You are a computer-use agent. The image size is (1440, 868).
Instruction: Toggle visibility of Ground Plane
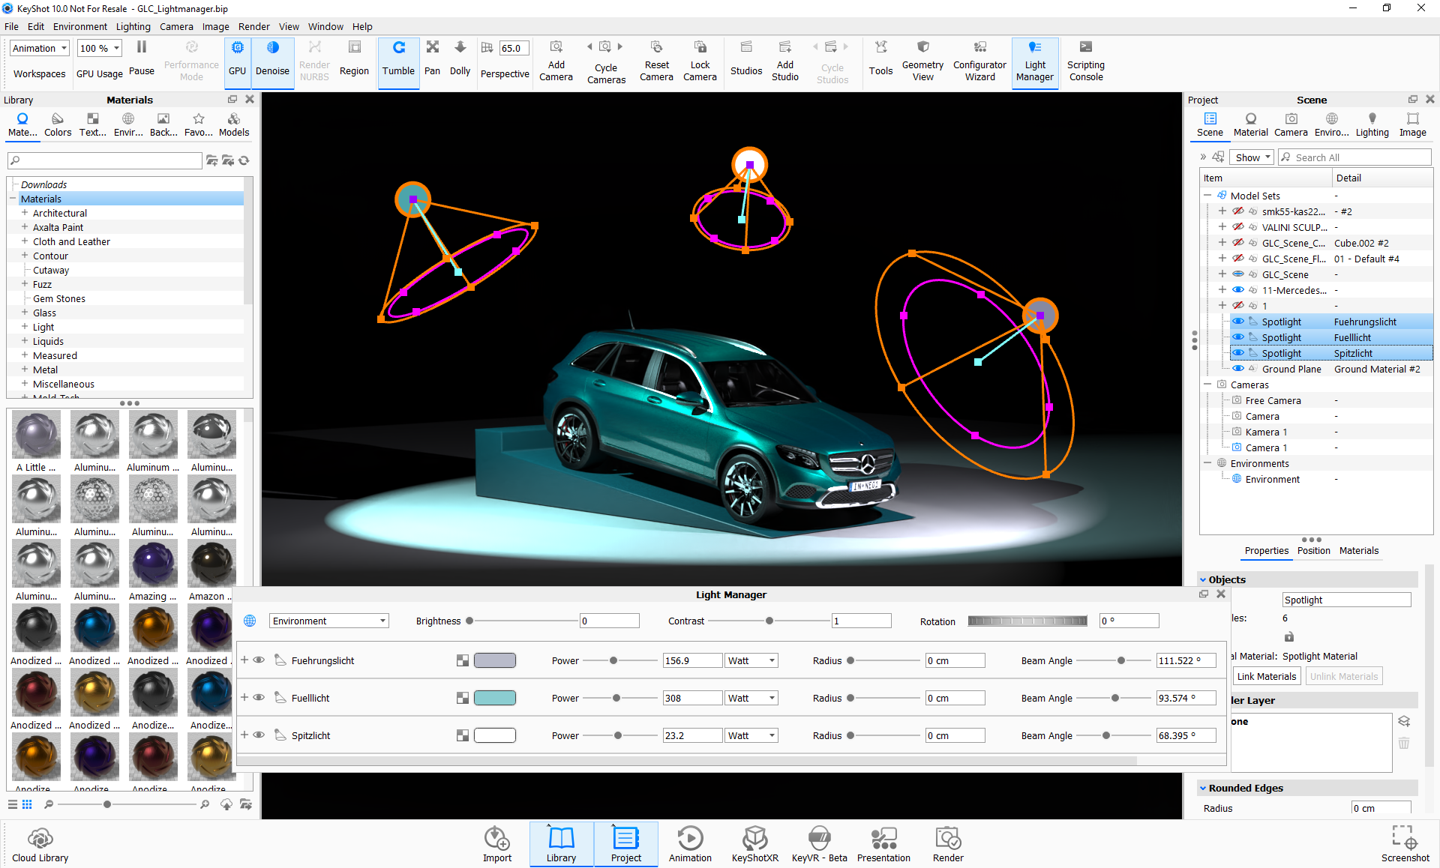tap(1238, 369)
